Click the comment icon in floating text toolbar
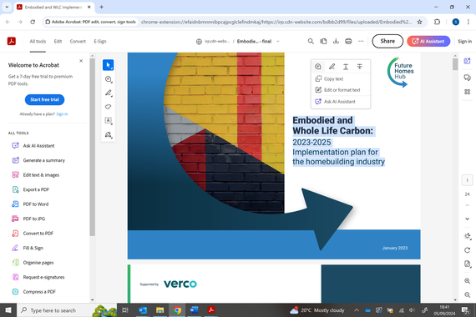This screenshot has width=476, height=317. tap(318, 67)
